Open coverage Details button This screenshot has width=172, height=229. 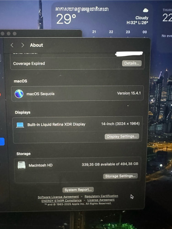pos(132,63)
